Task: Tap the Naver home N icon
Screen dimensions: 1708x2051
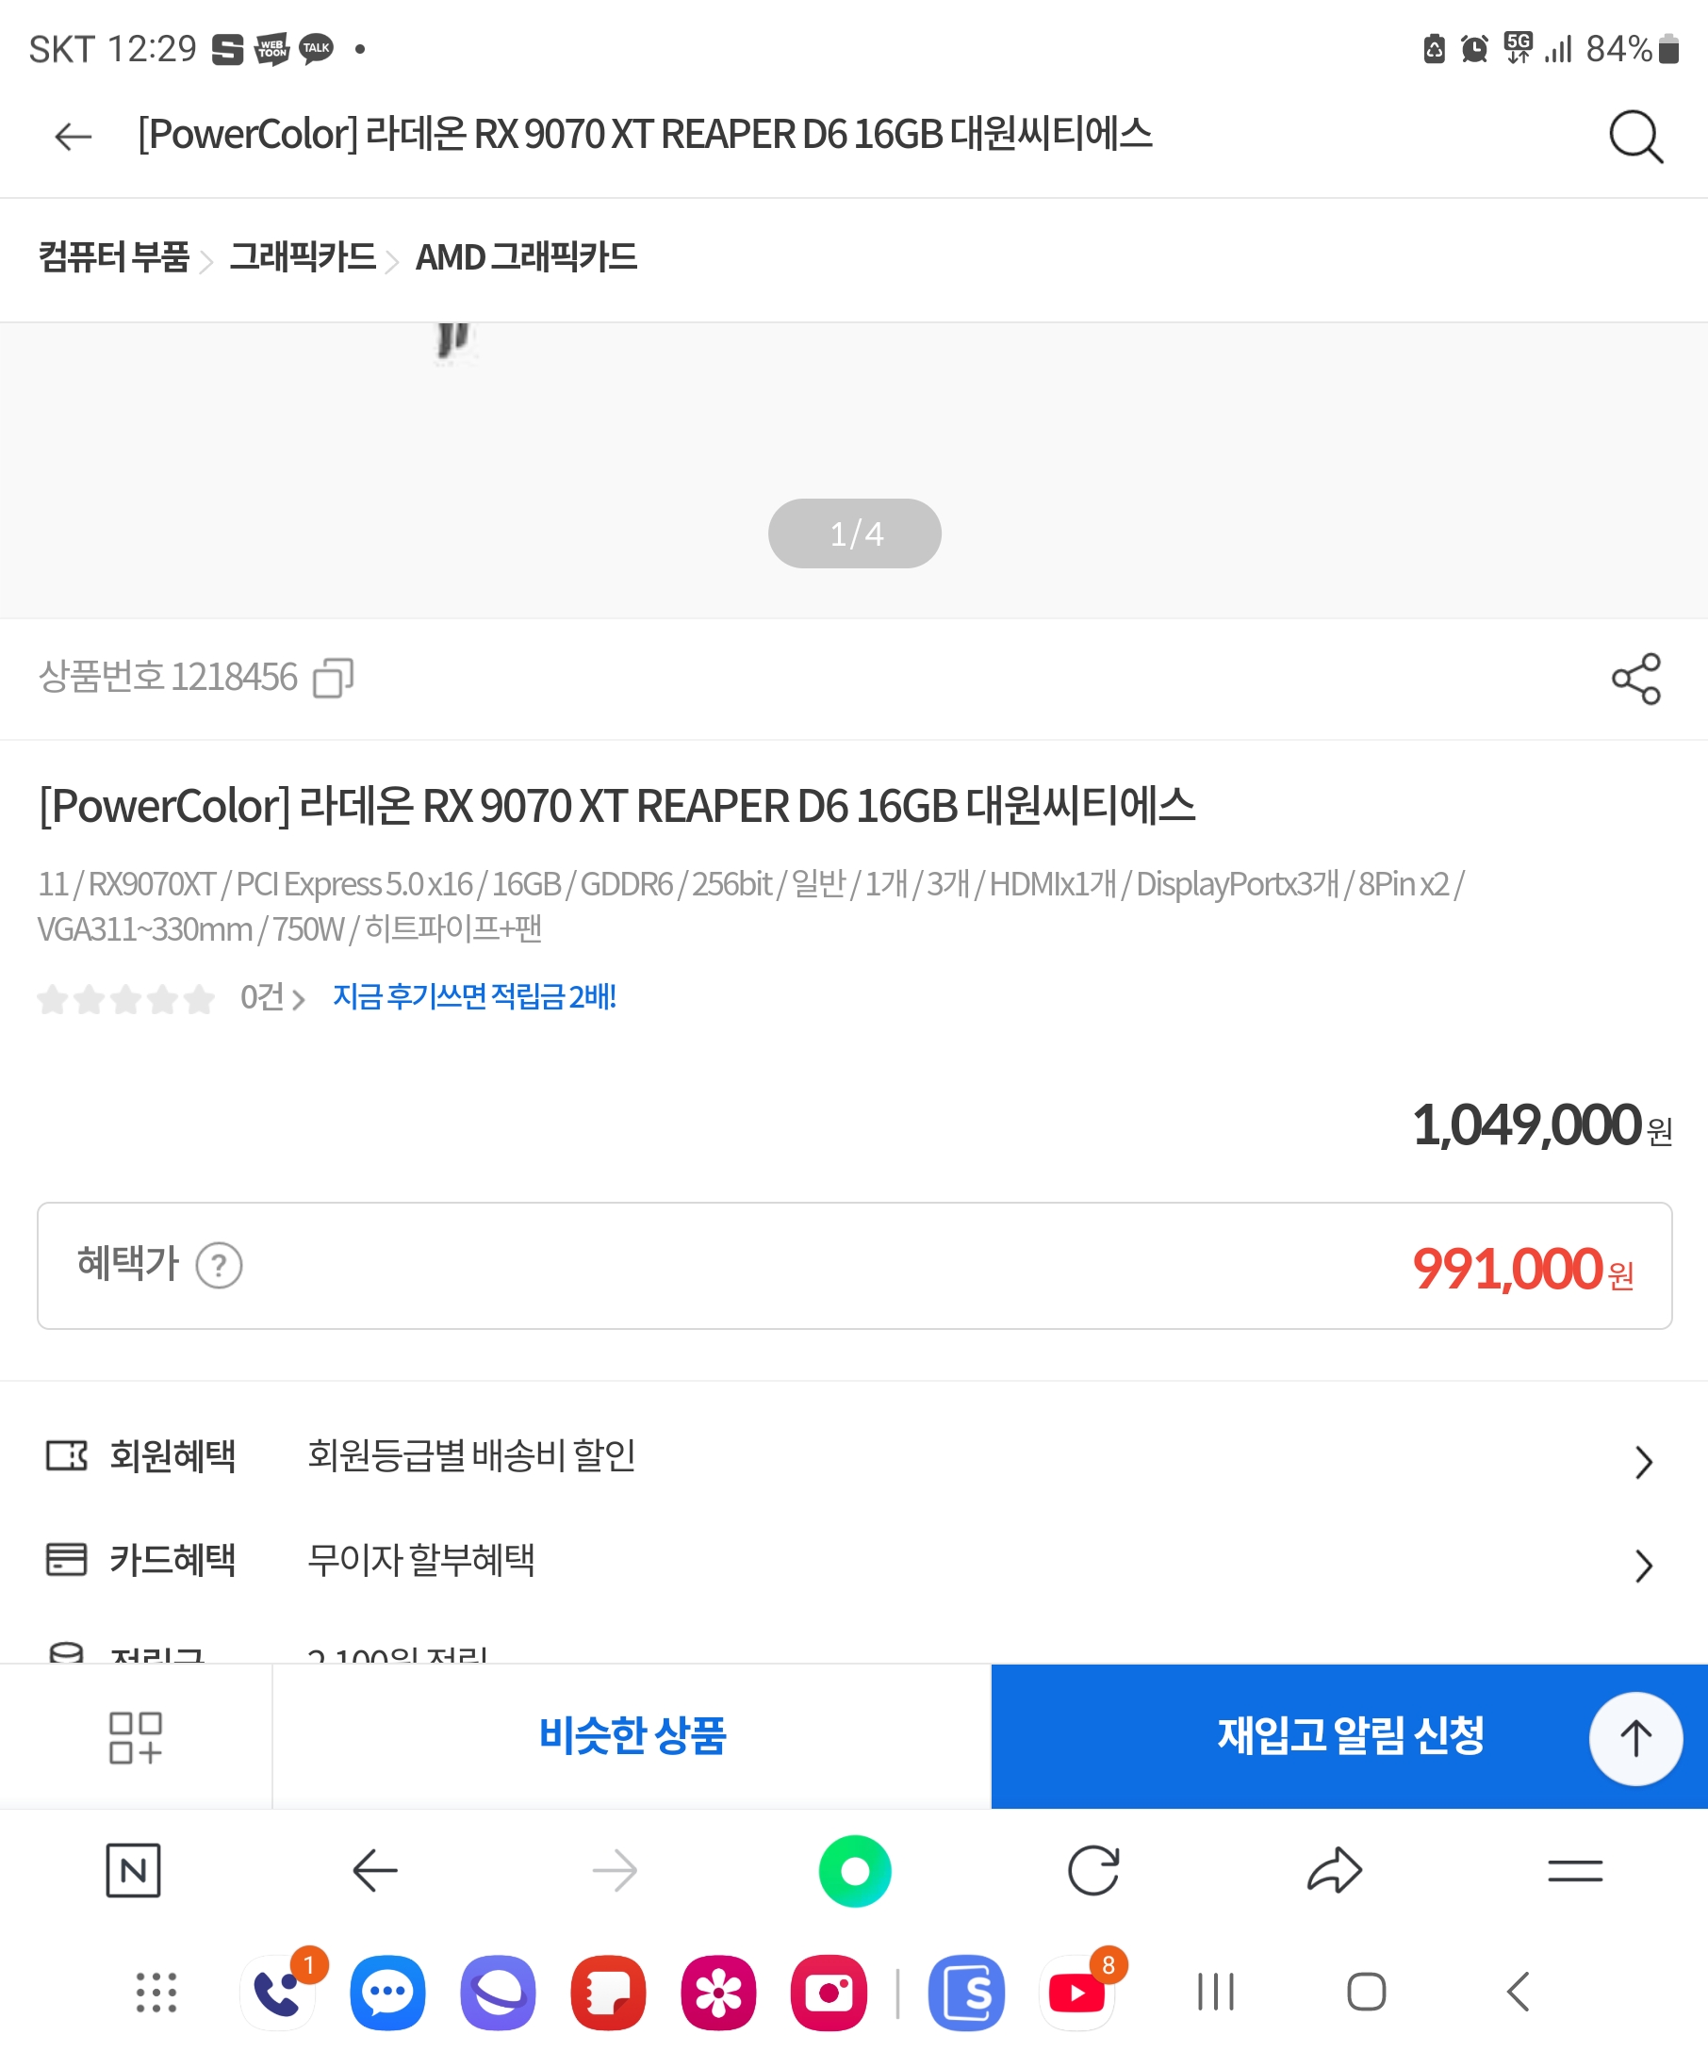Action: pyautogui.click(x=133, y=1870)
